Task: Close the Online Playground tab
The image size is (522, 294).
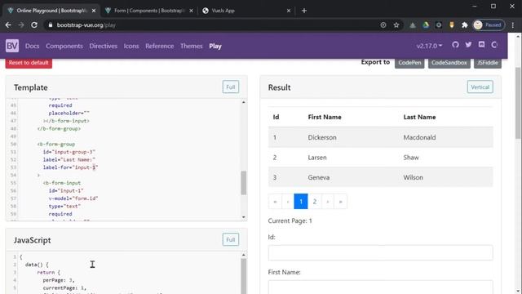Action: [x=94, y=11]
